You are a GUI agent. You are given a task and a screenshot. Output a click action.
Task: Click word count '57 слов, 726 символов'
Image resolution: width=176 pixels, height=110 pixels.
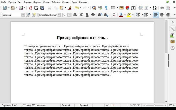pos(34,105)
